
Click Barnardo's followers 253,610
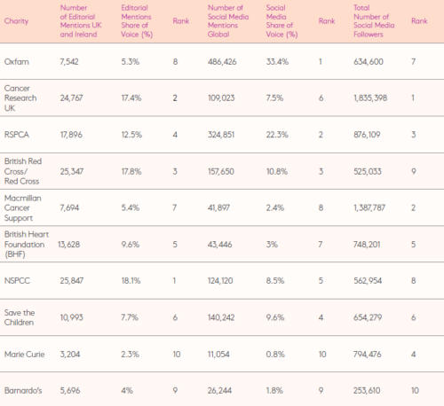(x=367, y=391)
